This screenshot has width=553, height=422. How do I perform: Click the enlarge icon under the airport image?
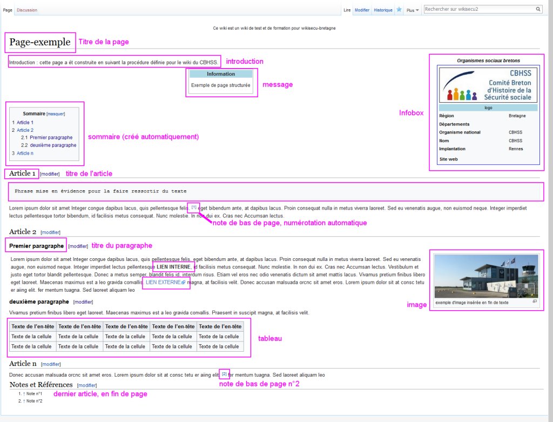[x=535, y=302]
